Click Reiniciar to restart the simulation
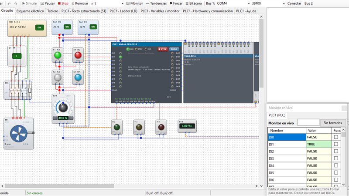The image size is (349, 196). [x=80, y=3]
